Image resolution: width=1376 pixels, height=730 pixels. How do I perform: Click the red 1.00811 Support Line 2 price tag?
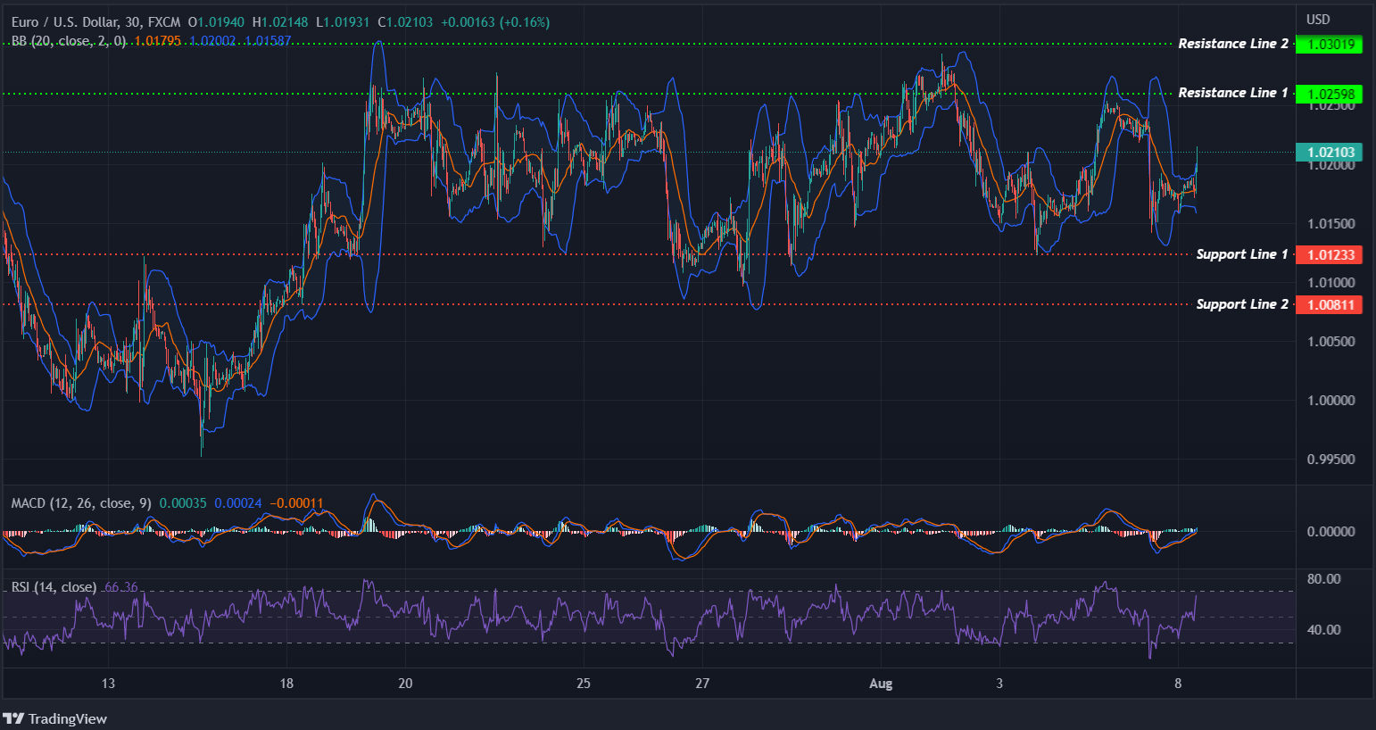tap(1330, 304)
